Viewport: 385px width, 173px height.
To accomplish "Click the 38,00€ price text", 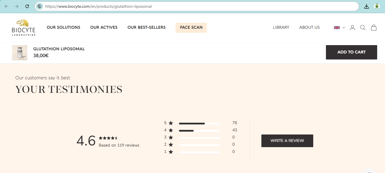I will 41,56.
